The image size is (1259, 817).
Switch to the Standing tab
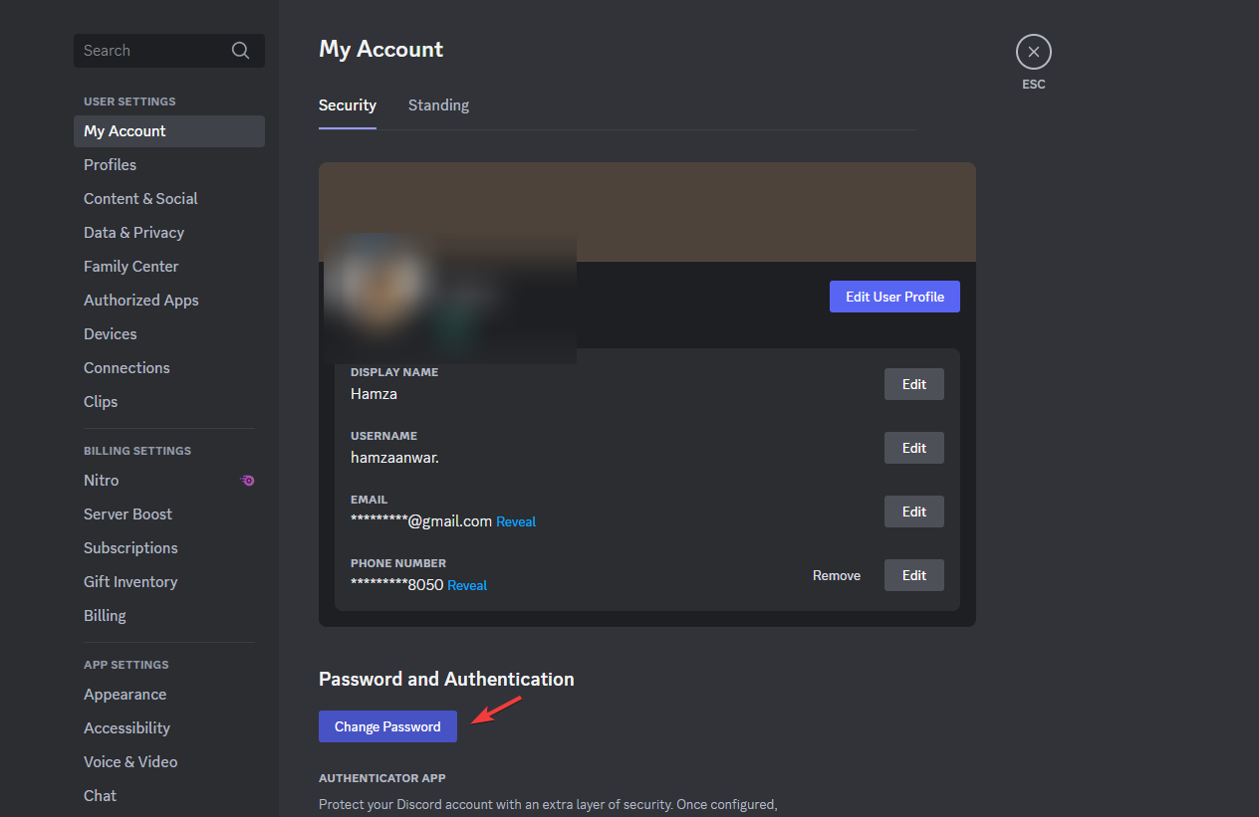(438, 104)
